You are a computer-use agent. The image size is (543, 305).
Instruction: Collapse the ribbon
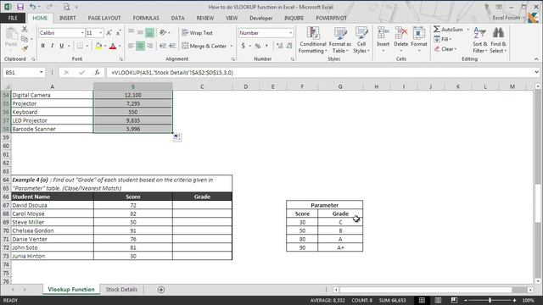point(536,59)
